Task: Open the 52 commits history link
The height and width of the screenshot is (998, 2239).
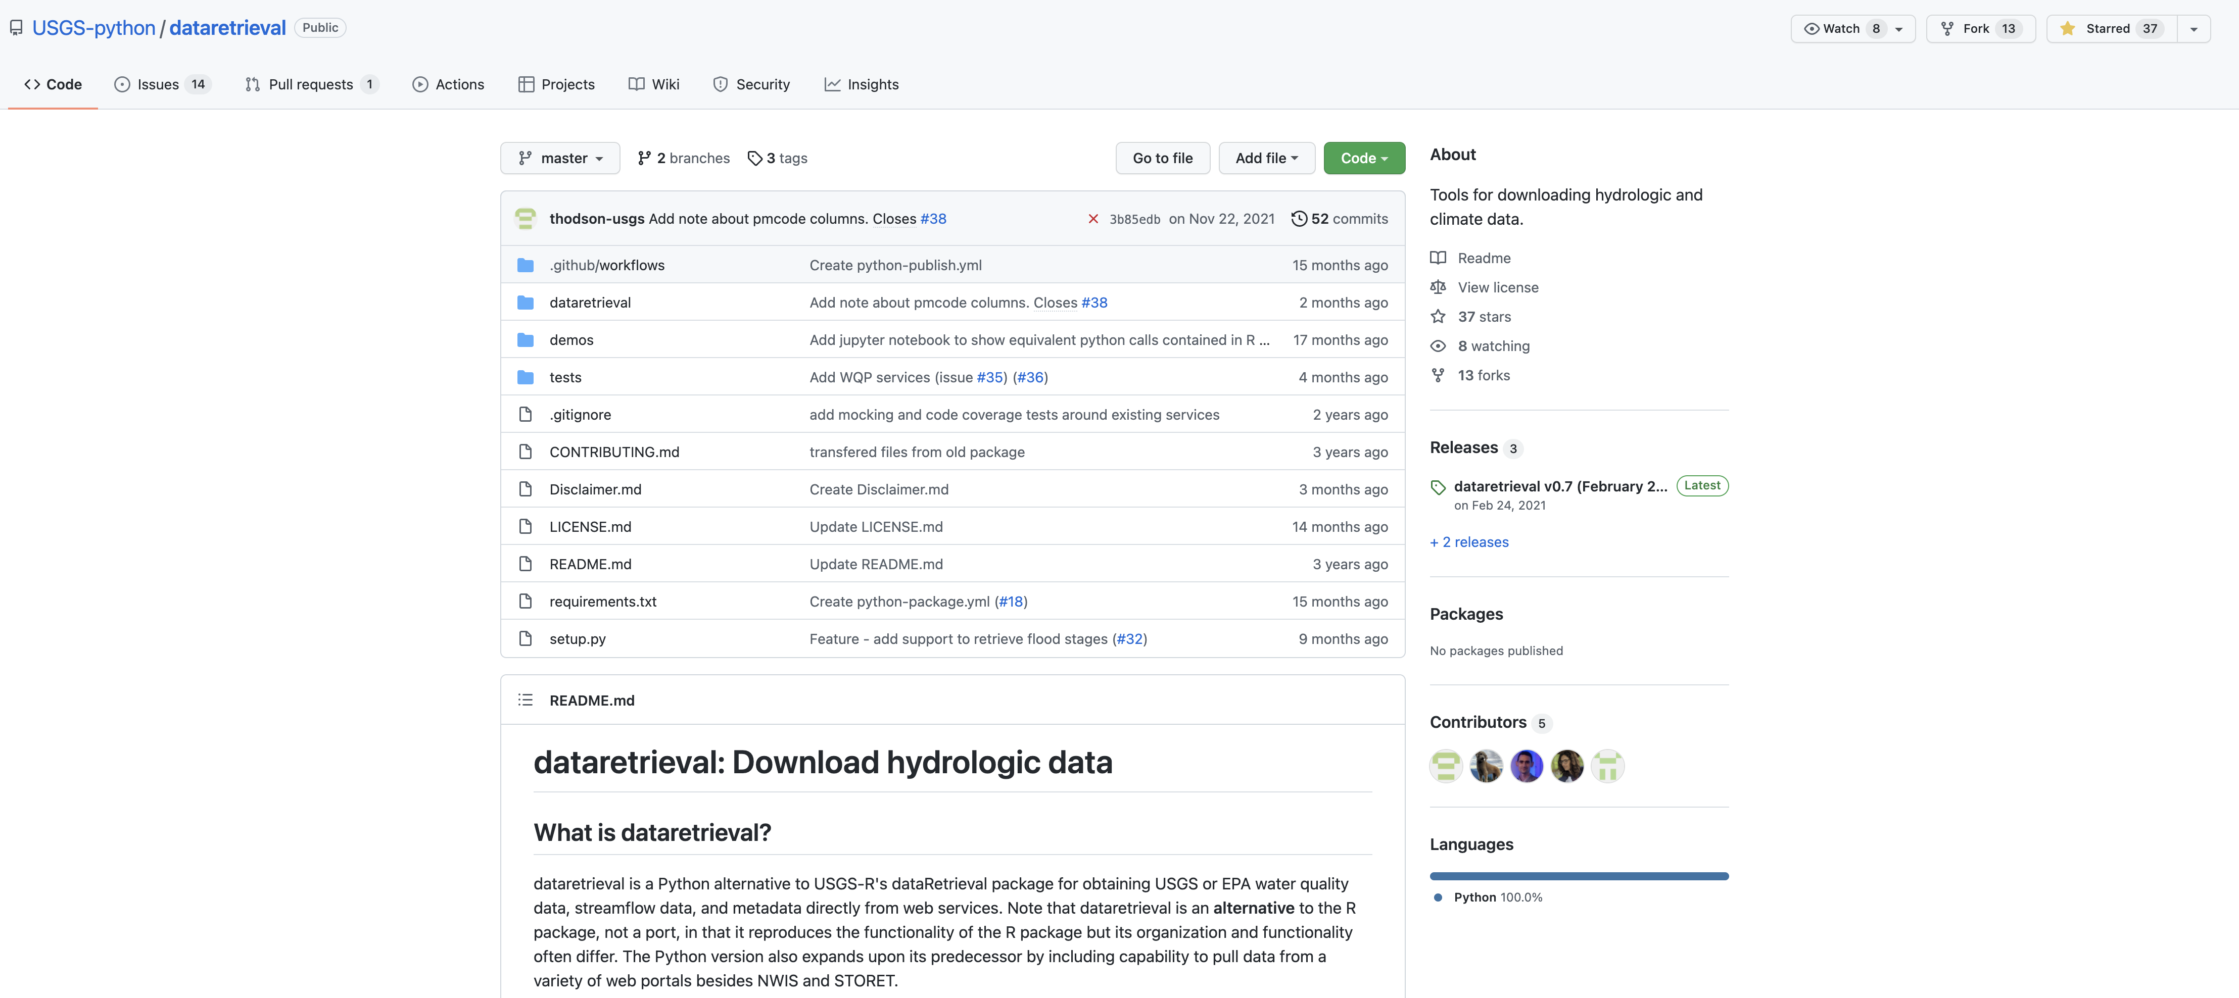Action: coord(1340,219)
